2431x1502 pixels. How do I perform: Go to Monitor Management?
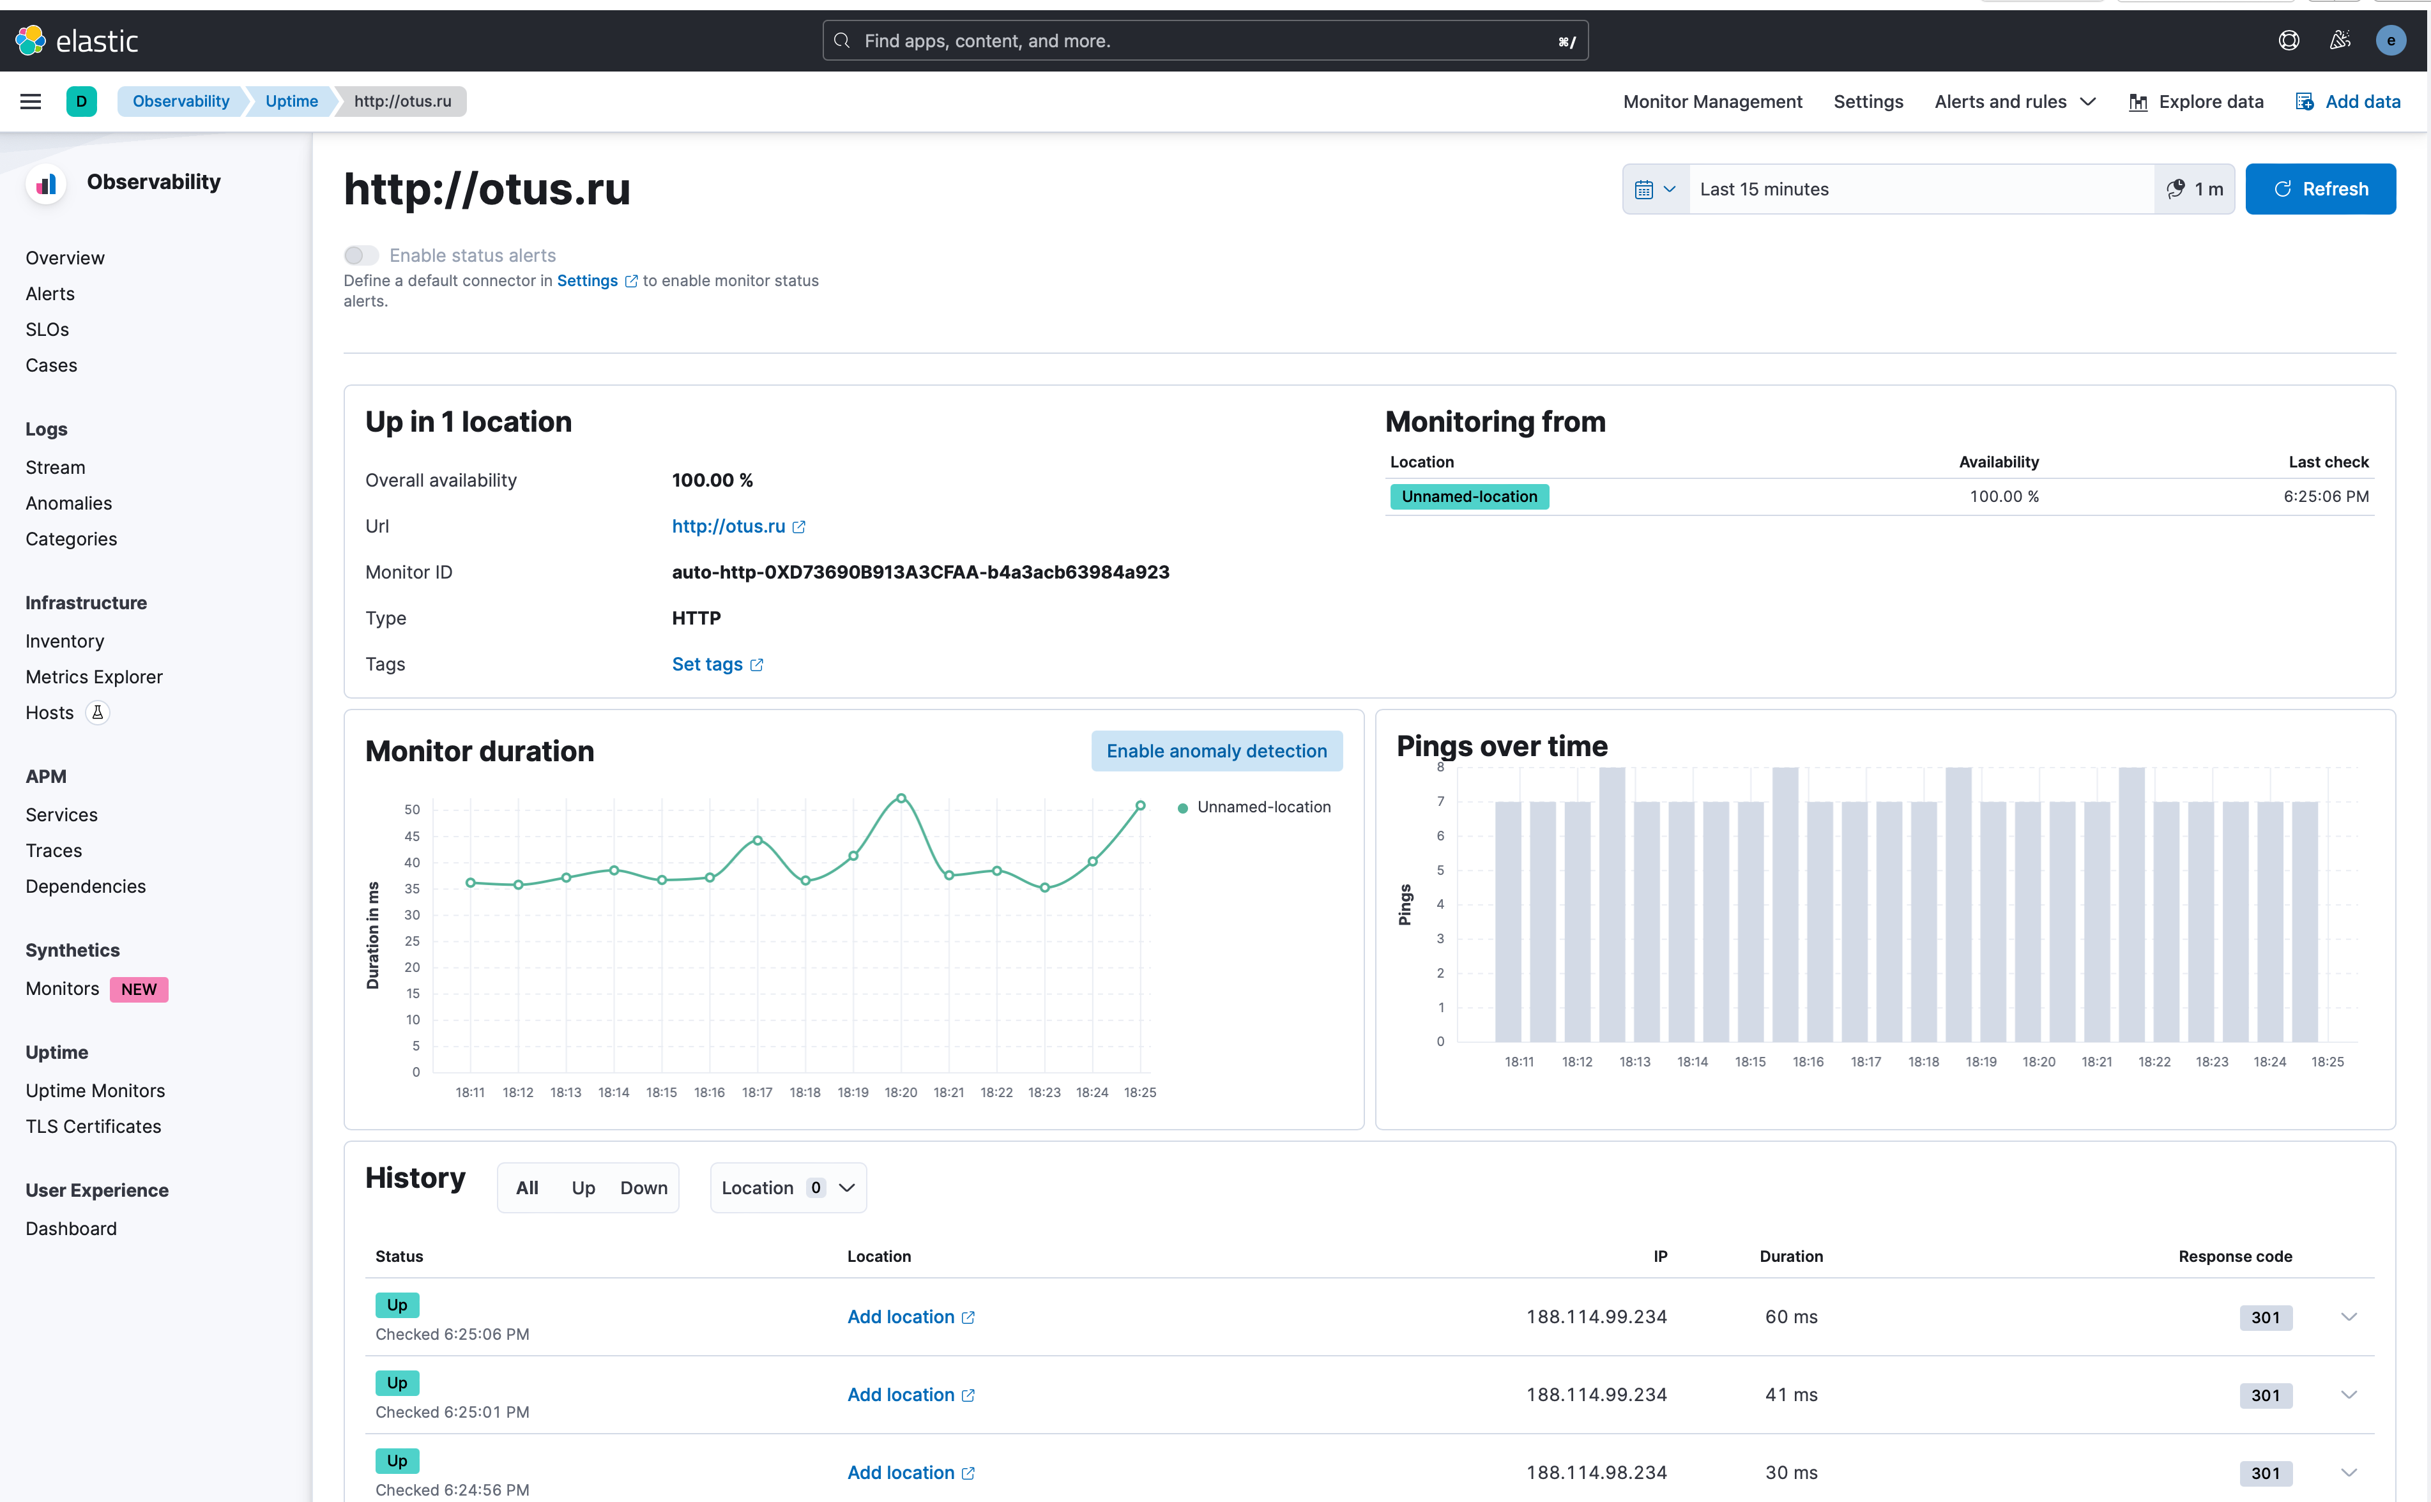pyautogui.click(x=1712, y=102)
